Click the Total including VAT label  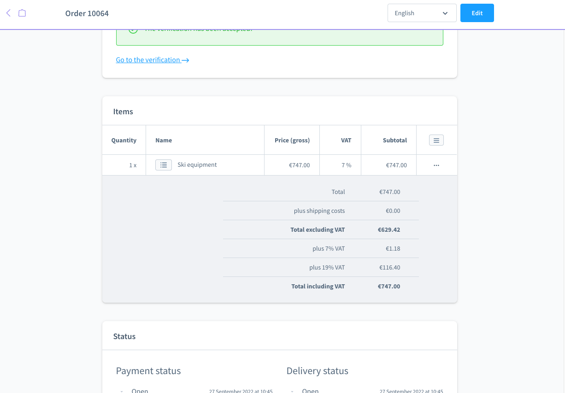pos(318,287)
